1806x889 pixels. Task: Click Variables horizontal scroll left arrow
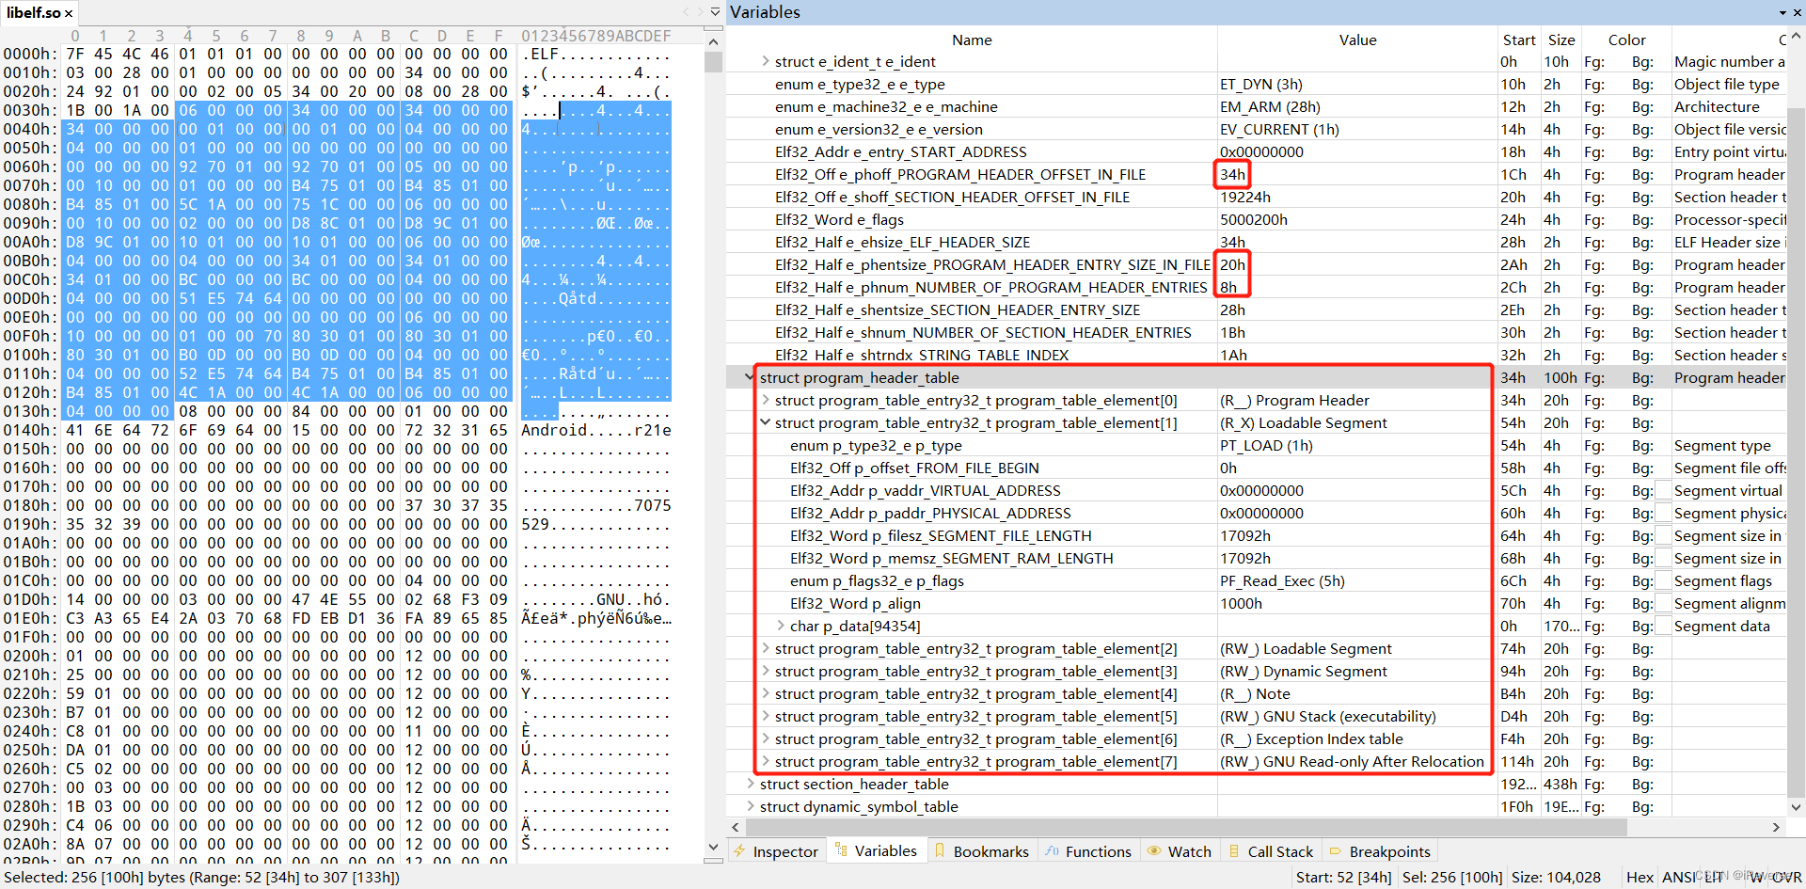click(736, 828)
